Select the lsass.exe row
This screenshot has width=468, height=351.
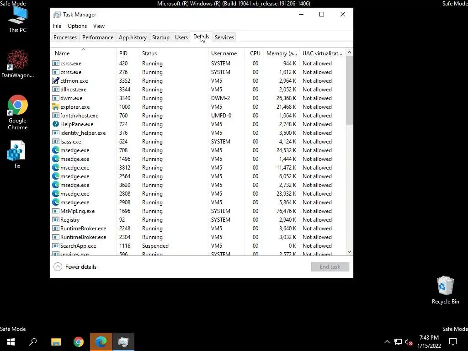pos(198,142)
